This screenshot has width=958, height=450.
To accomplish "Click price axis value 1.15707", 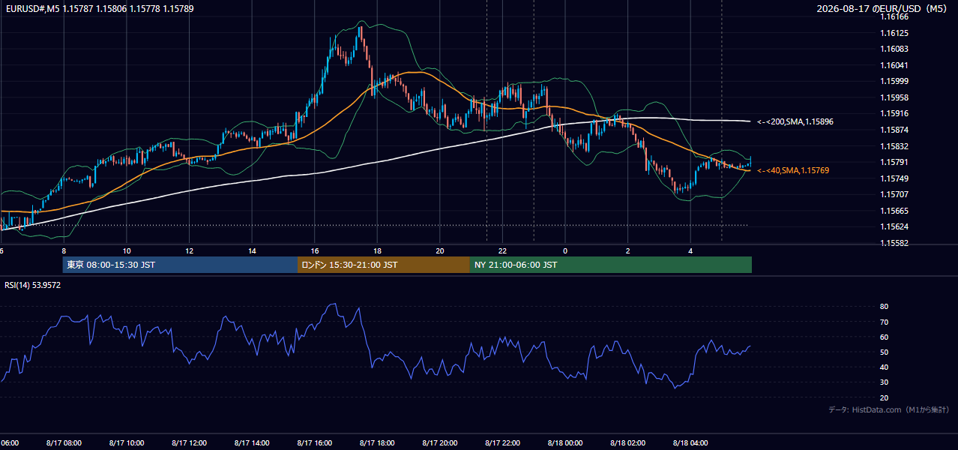I will pyautogui.click(x=894, y=194).
